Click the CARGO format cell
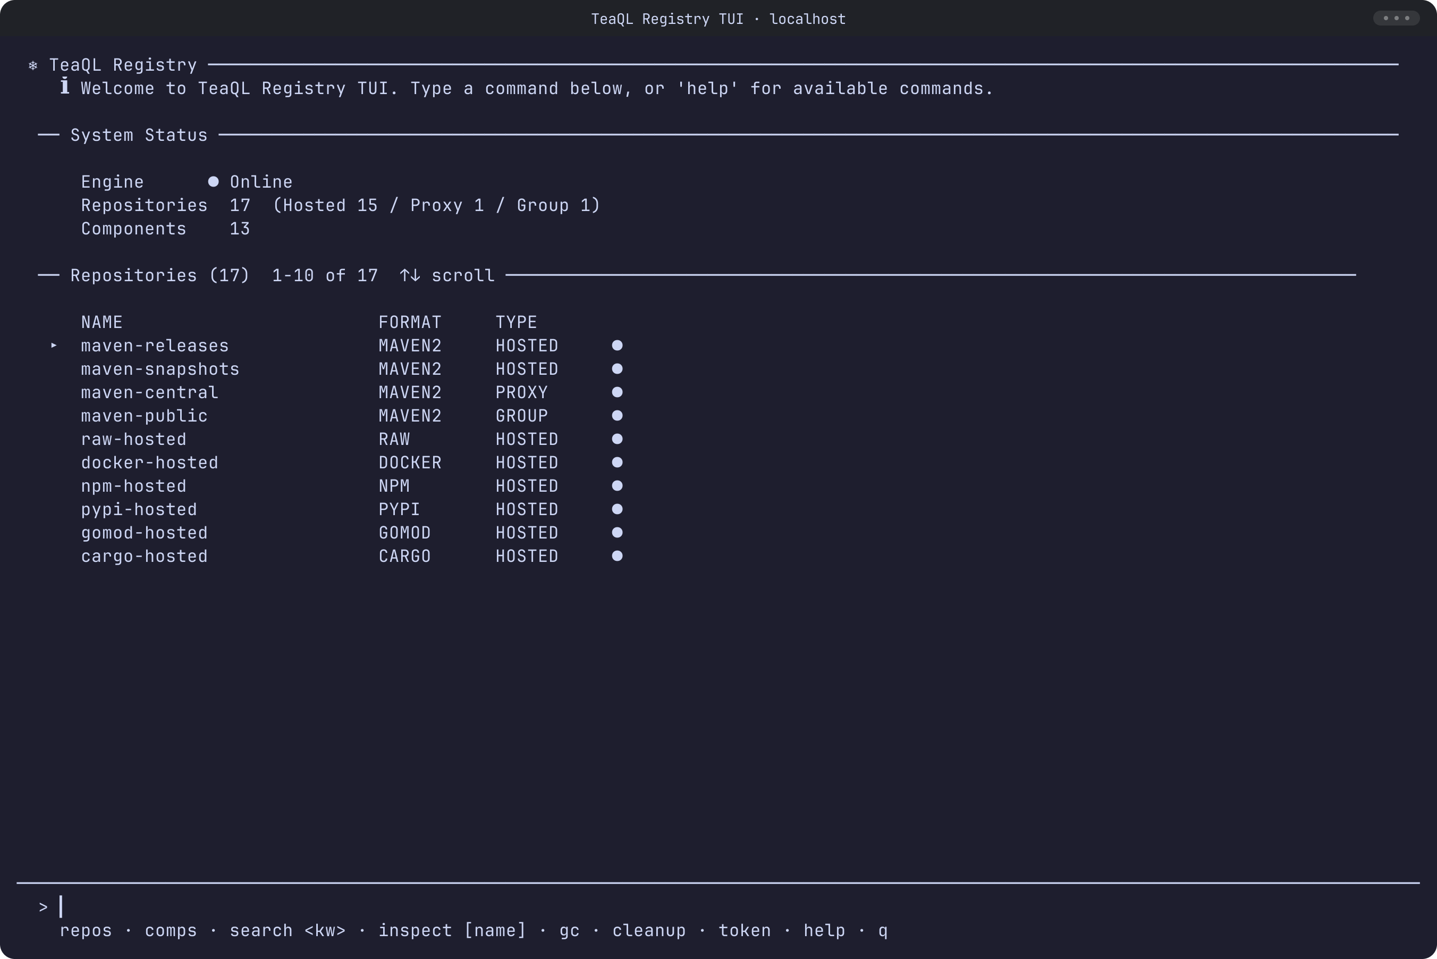Image resolution: width=1437 pixels, height=959 pixels. coord(404,557)
